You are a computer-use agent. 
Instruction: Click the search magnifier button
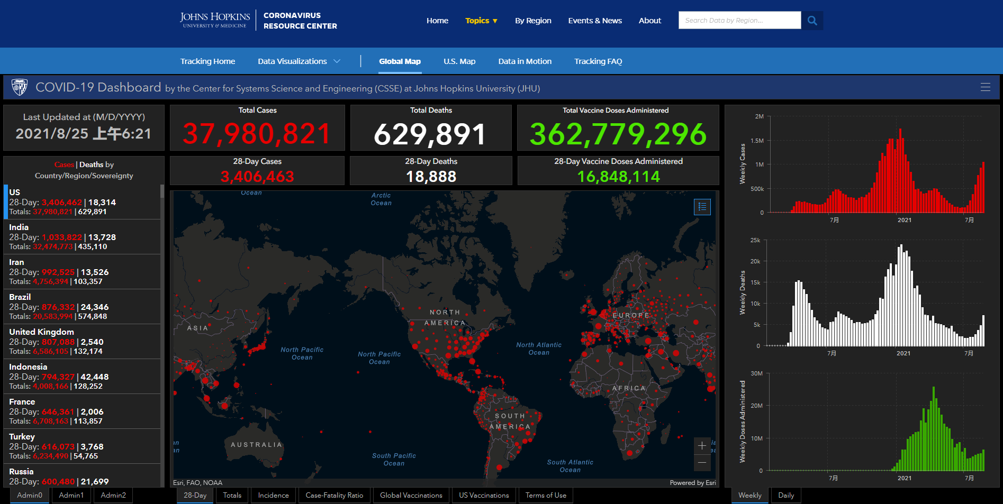pyautogui.click(x=812, y=21)
